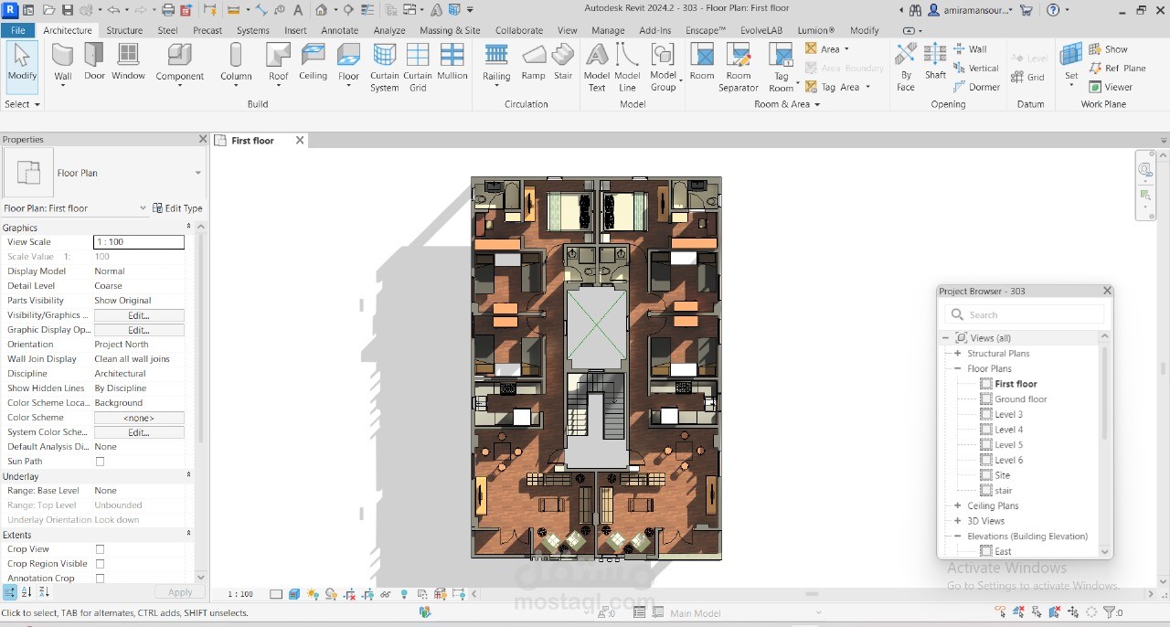The image size is (1170, 627).
Task: Switch to the Manage ribbon tab
Action: pos(608,30)
